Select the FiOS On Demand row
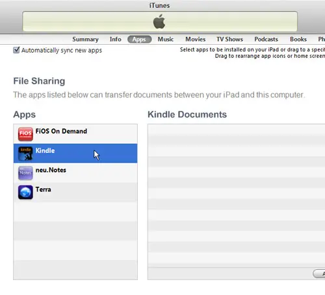 (75, 134)
